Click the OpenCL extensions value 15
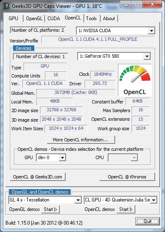This screenshot has height=232, width=165. (141, 120)
